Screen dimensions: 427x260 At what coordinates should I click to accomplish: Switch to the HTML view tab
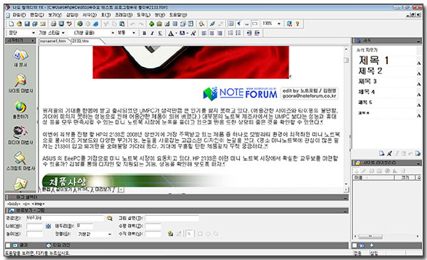point(83,189)
